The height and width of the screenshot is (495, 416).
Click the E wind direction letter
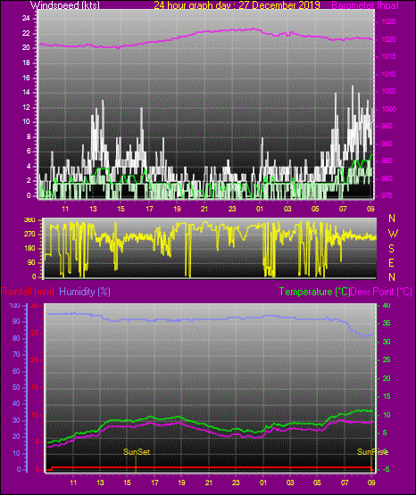coord(391,262)
